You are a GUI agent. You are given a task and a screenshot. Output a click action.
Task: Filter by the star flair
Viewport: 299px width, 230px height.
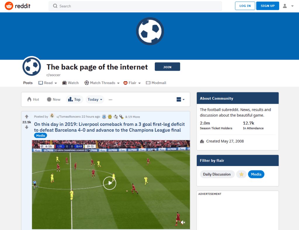(241, 174)
